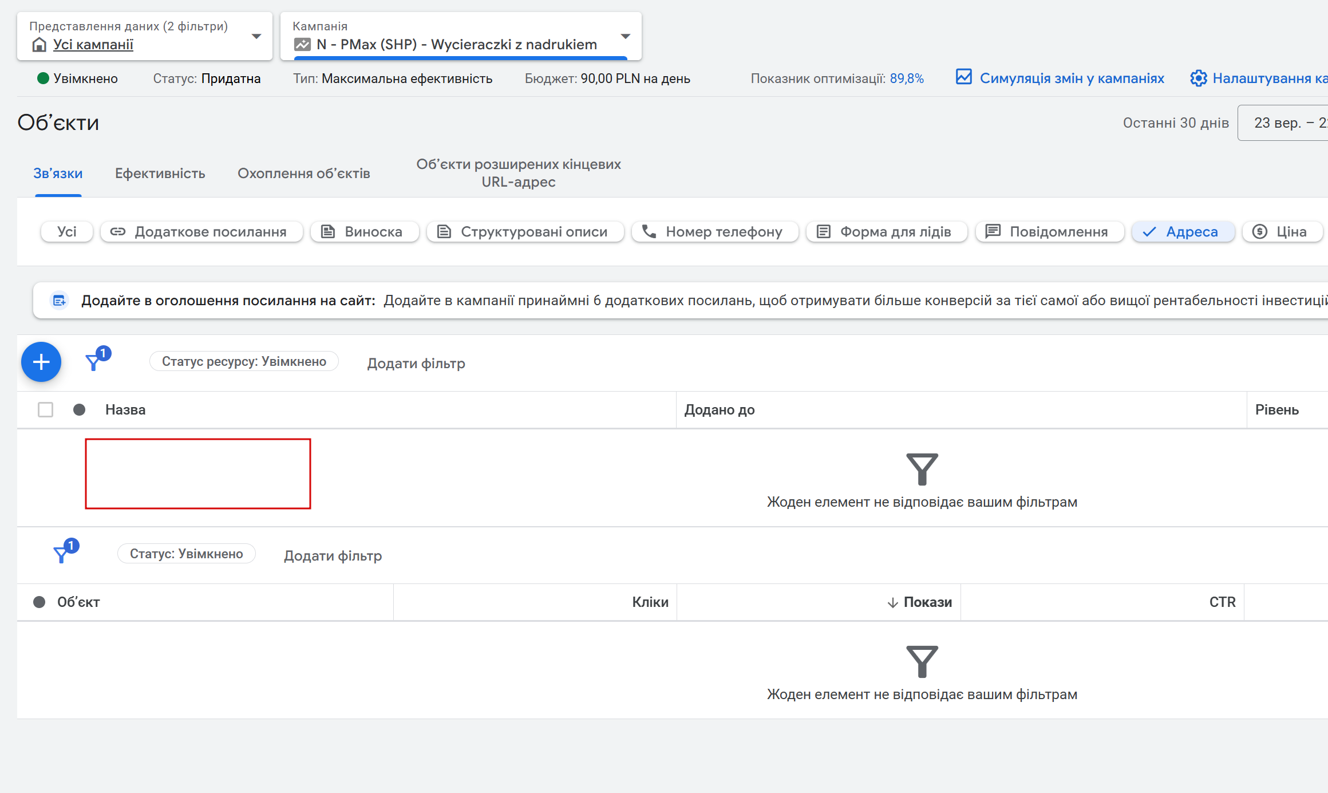Switch to the Ефективність tab

pos(160,173)
